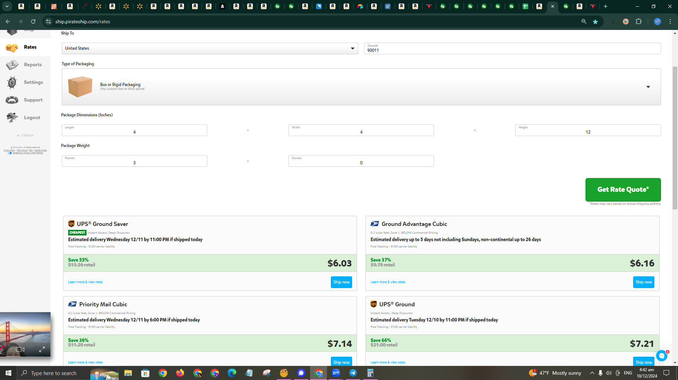Open Learn more link for UPS Ground
The width and height of the screenshot is (678, 380).
pyautogui.click(x=388, y=362)
